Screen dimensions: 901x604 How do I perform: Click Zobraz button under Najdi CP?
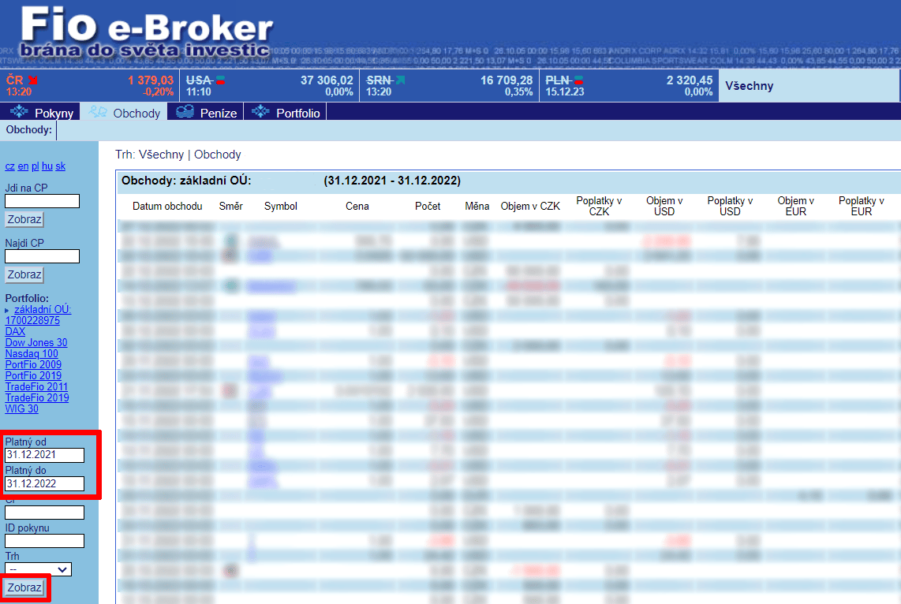24,274
